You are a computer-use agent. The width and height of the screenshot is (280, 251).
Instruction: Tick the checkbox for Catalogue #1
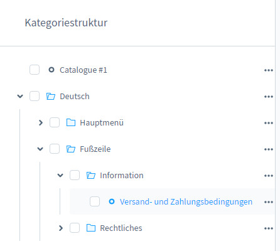coord(35,70)
